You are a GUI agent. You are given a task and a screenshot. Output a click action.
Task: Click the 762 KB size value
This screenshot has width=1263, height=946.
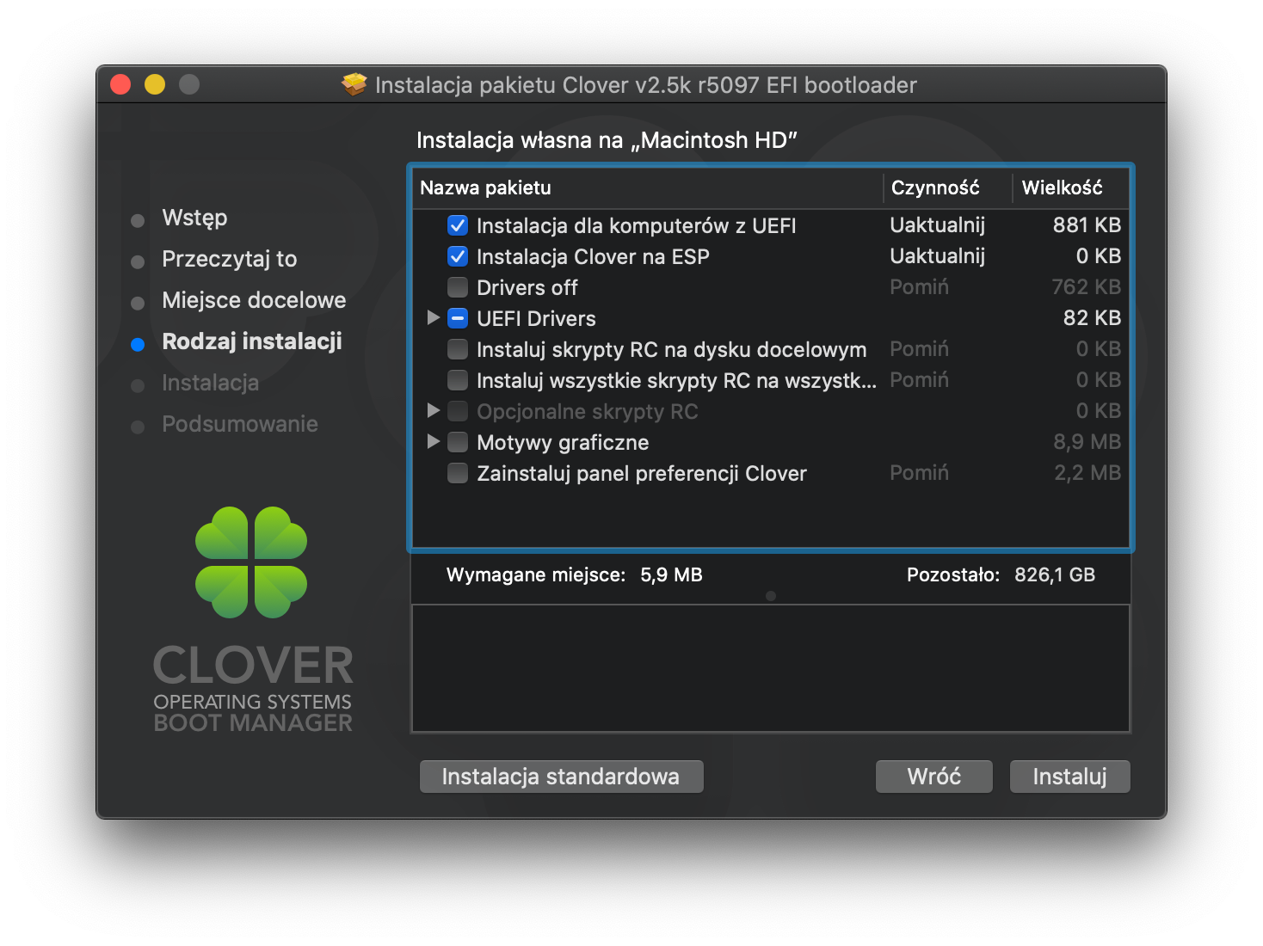tap(1087, 287)
